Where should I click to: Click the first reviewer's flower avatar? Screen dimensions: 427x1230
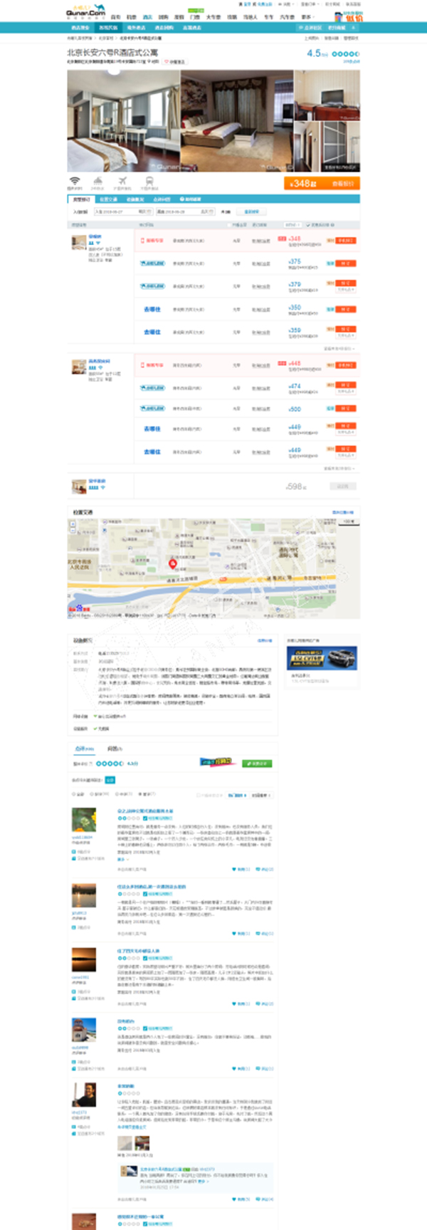click(x=84, y=820)
